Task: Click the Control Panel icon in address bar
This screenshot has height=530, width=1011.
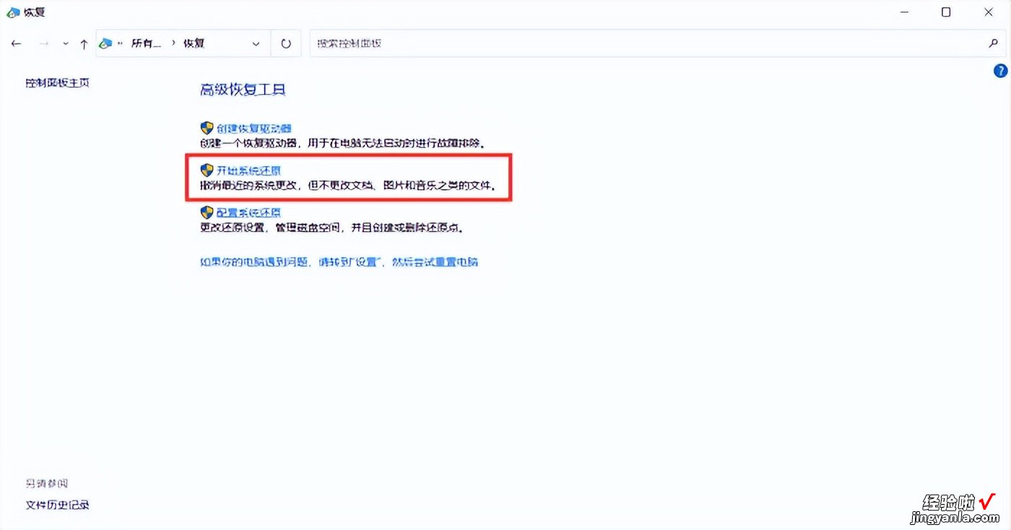Action: point(106,43)
